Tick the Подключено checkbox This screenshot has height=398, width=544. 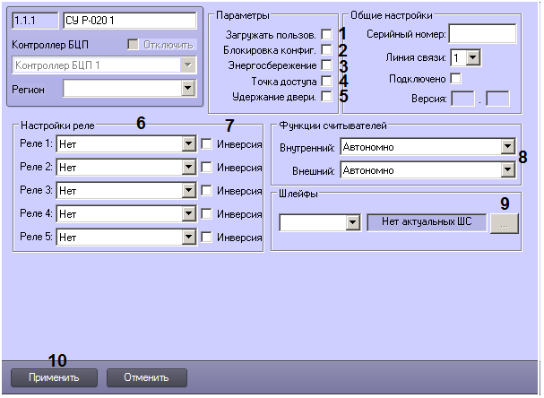tap(456, 78)
